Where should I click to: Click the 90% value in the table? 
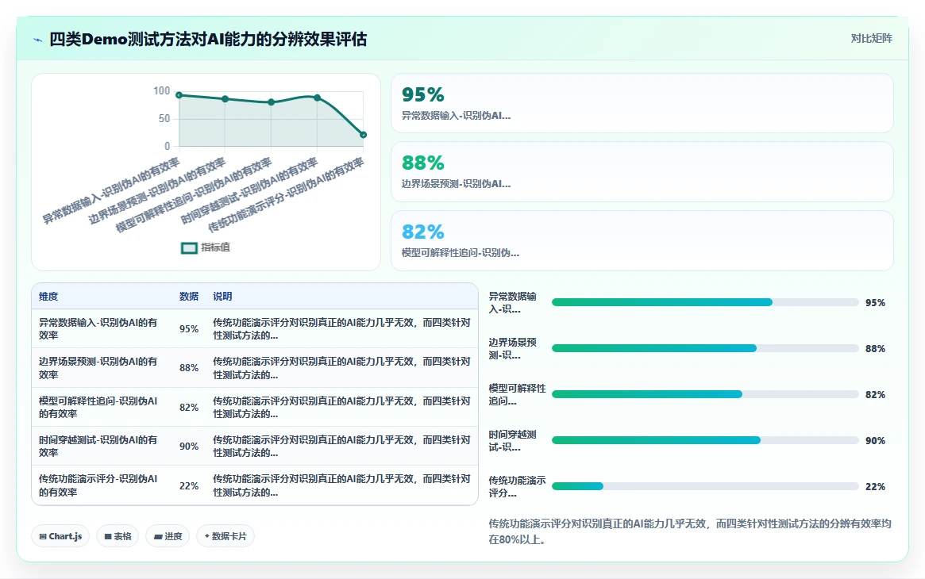coord(189,446)
